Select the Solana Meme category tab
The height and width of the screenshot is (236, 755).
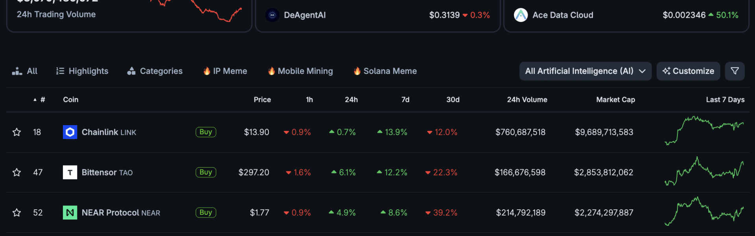[385, 71]
